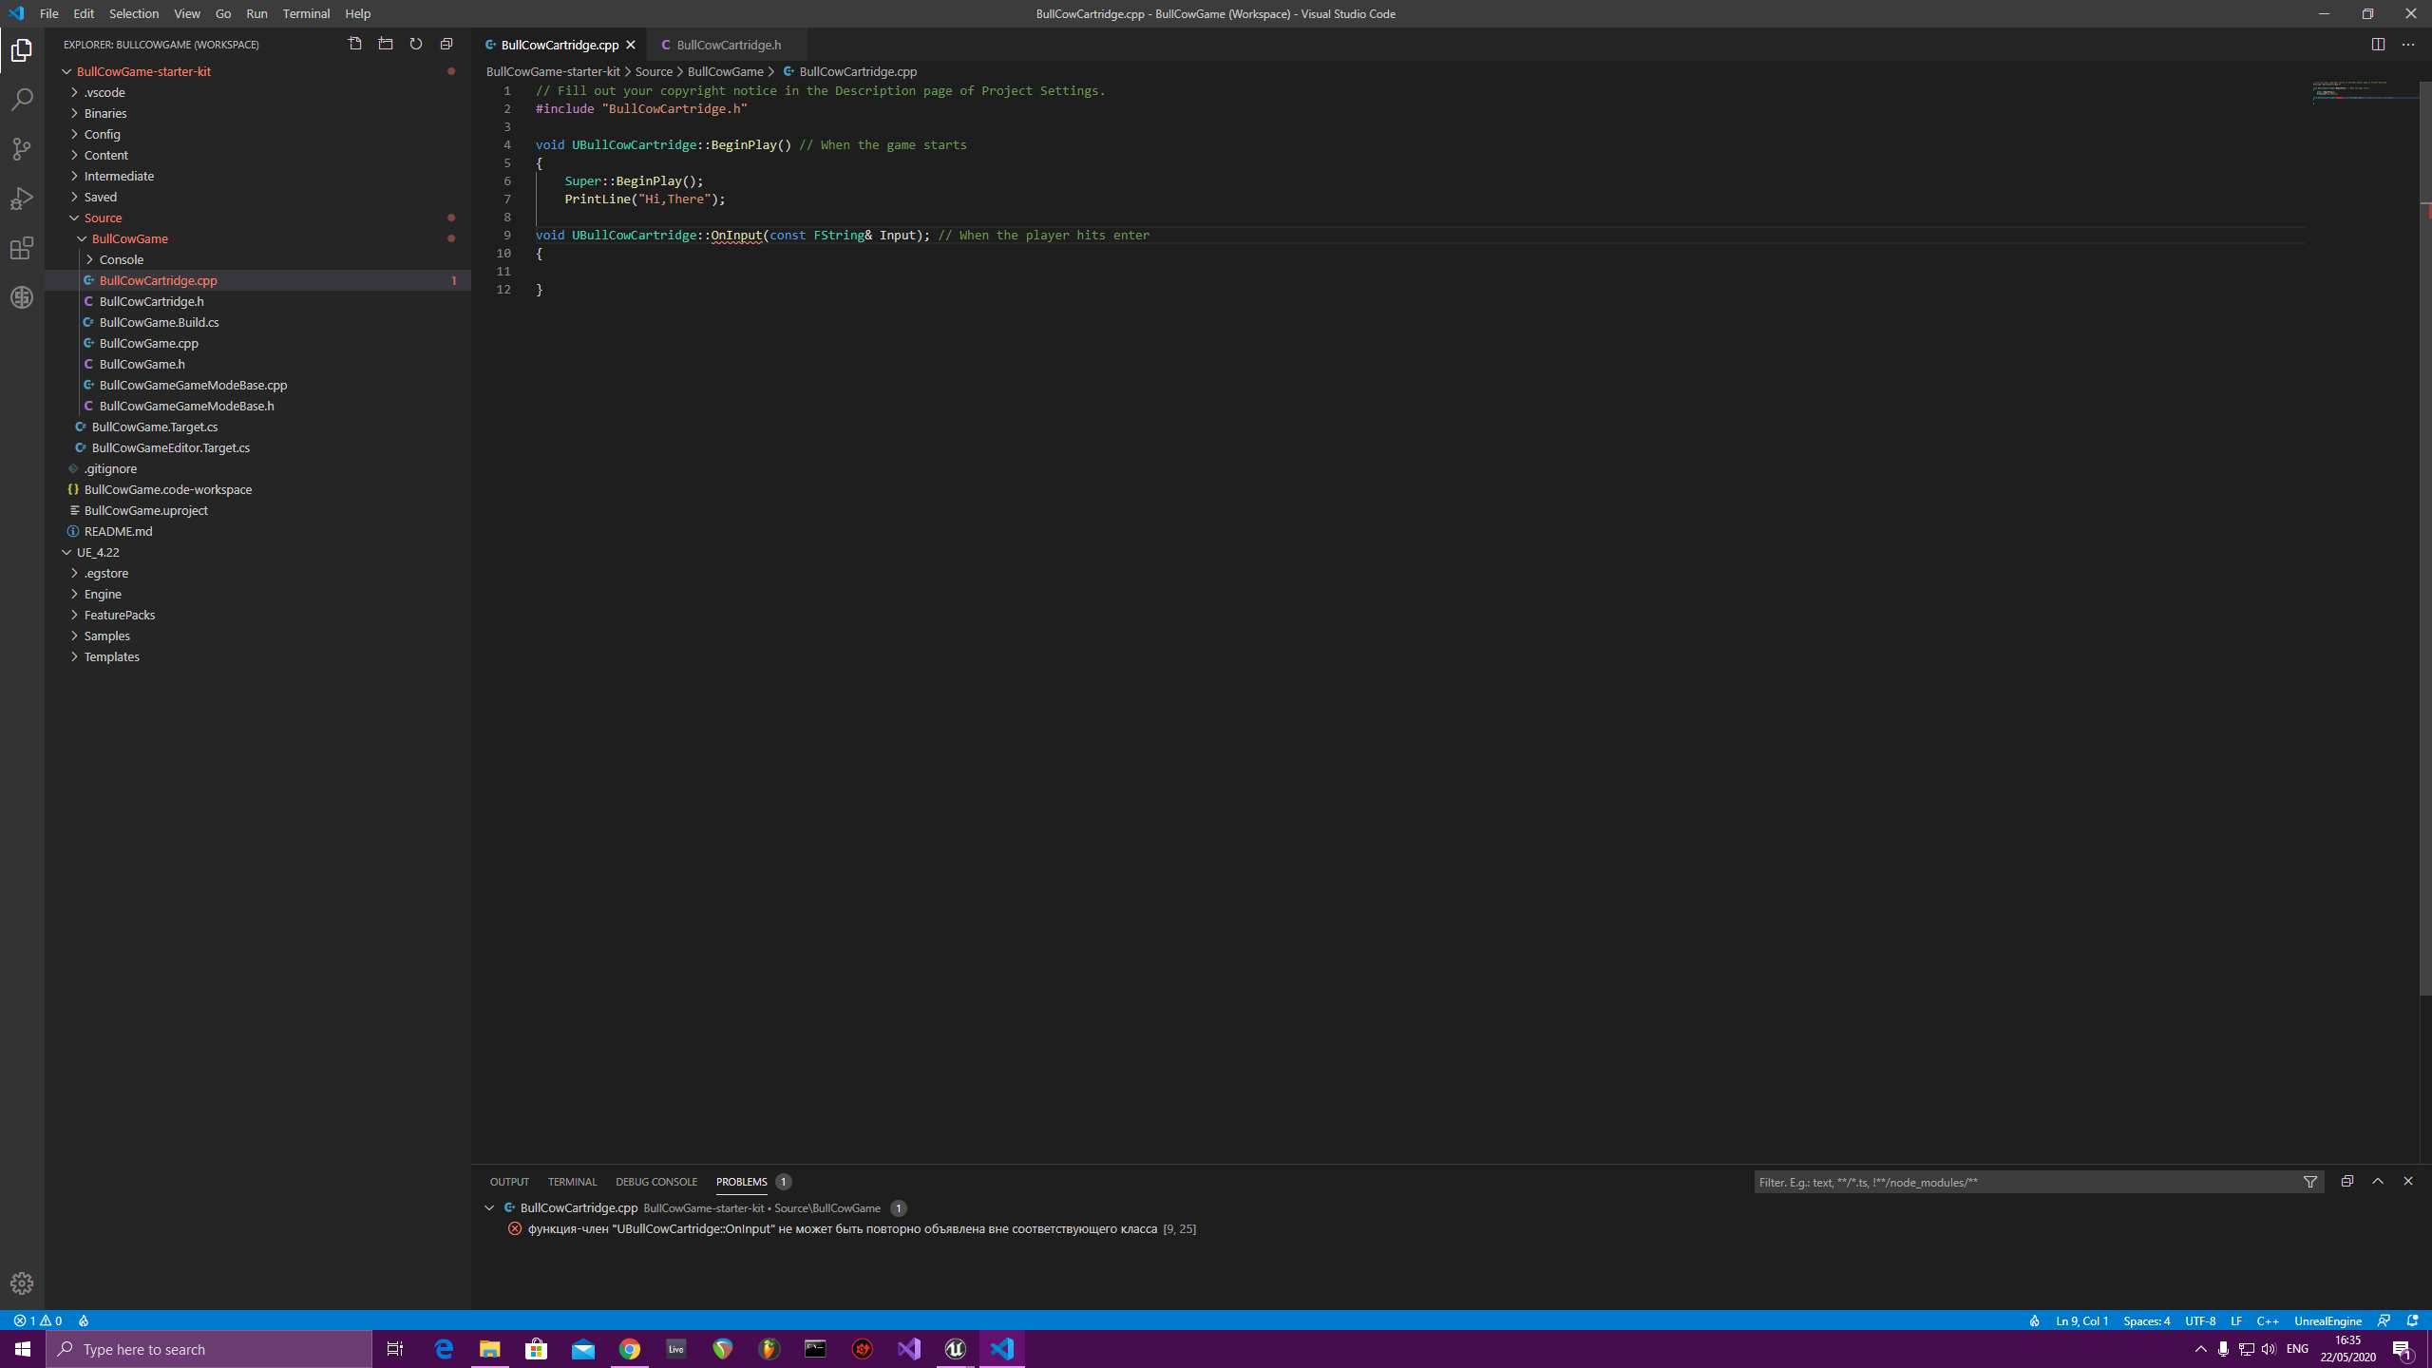Open Google Chrome from the taskbar
This screenshot has width=2432, height=1368.
(x=629, y=1348)
